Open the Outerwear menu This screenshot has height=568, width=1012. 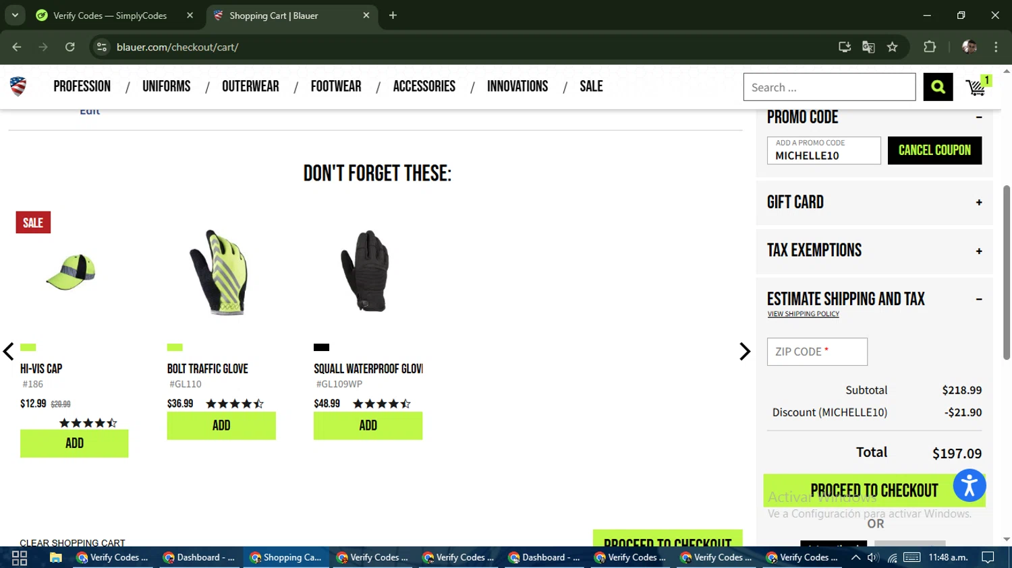(250, 86)
